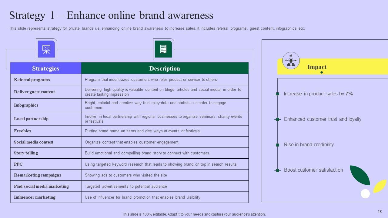Click the white circle decoration
Viewport: 388px width, 218px height.
click(365, 193)
